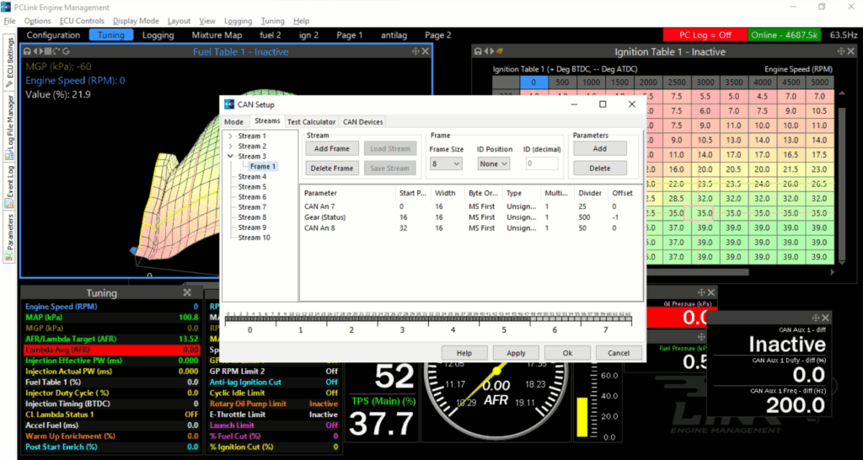Switch to the antilag page tab
The height and width of the screenshot is (460, 863).
pos(394,35)
